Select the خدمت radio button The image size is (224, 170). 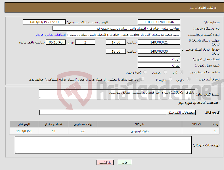[165, 72]
